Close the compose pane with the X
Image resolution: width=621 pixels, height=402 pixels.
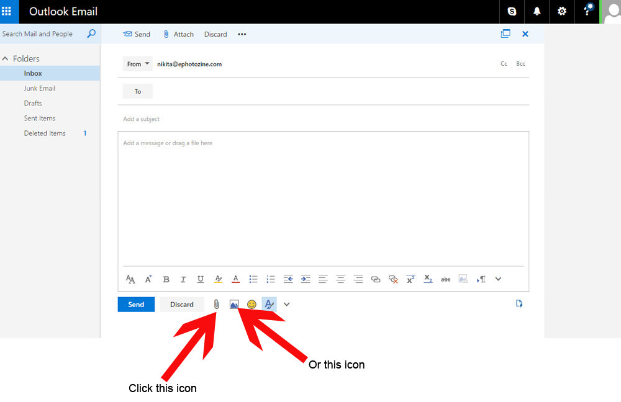point(525,34)
